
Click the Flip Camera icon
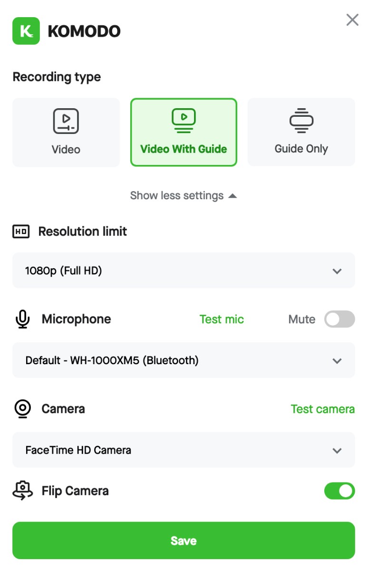22,491
